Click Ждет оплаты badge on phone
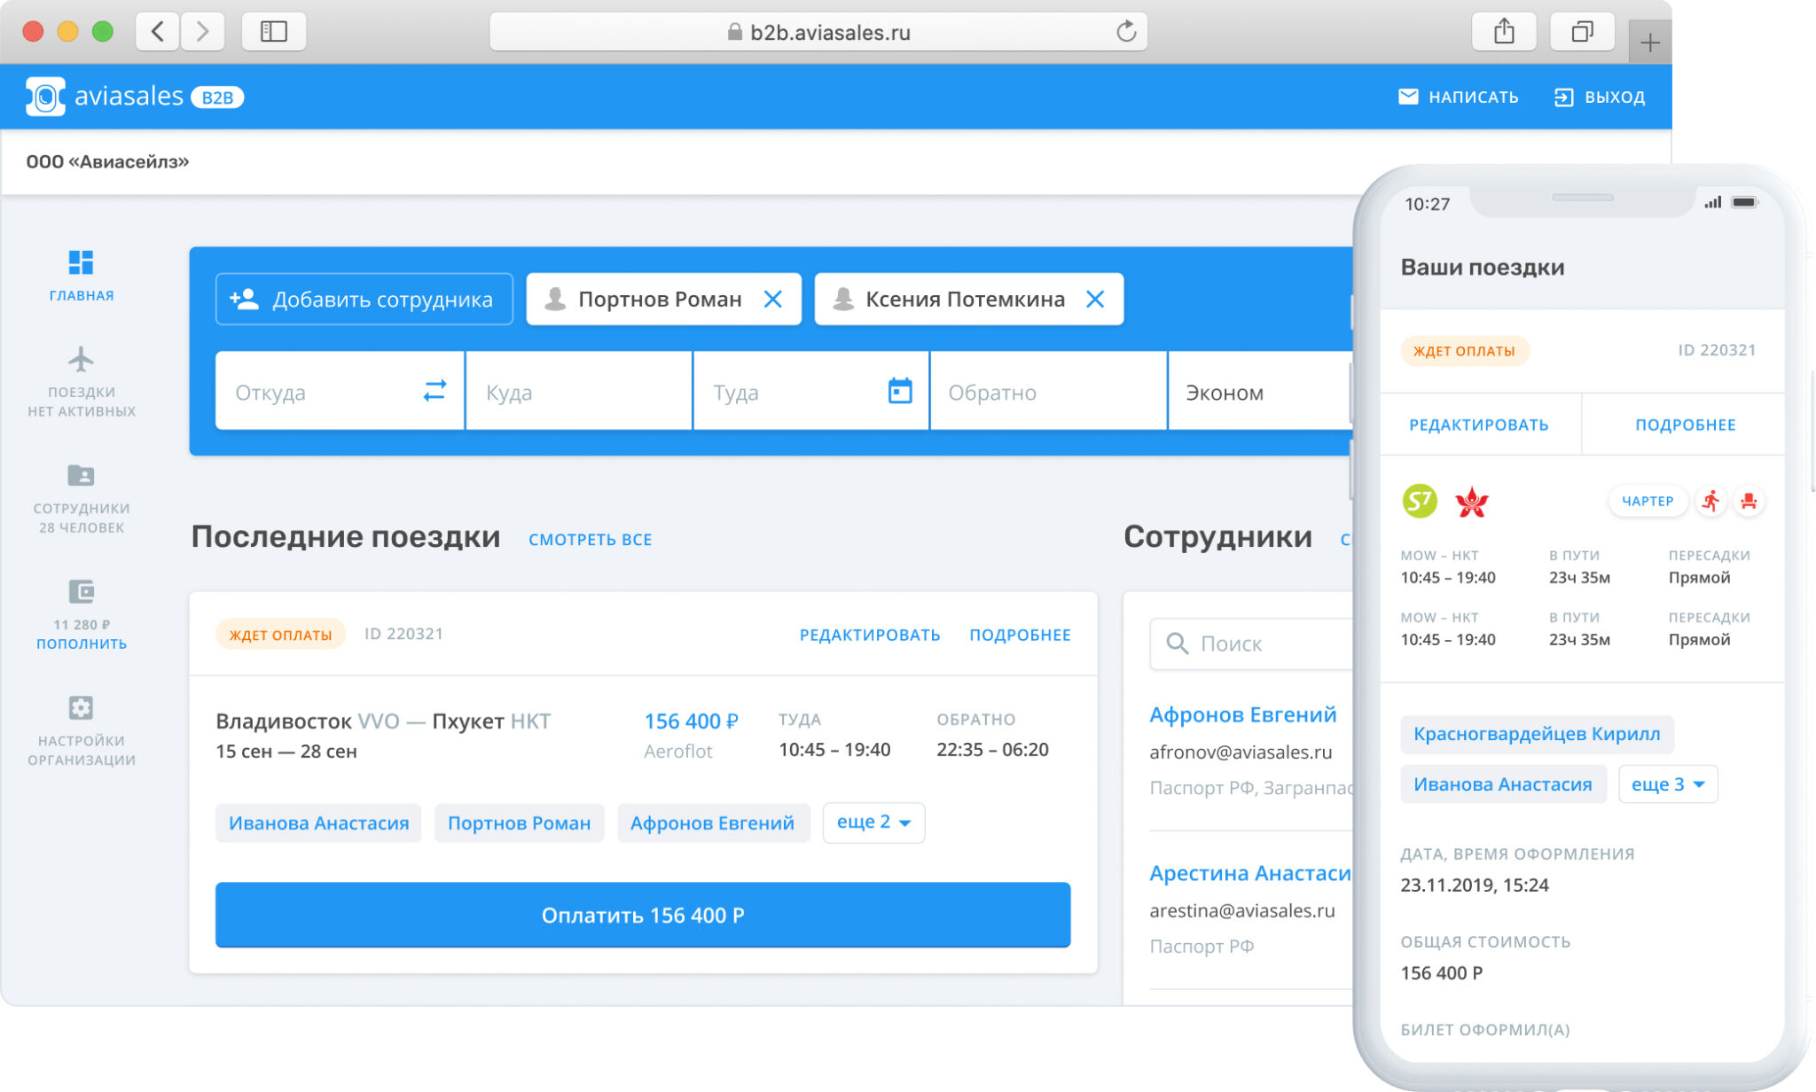The height and width of the screenshot is (1092, 1816). click(x=1464, y=351)
